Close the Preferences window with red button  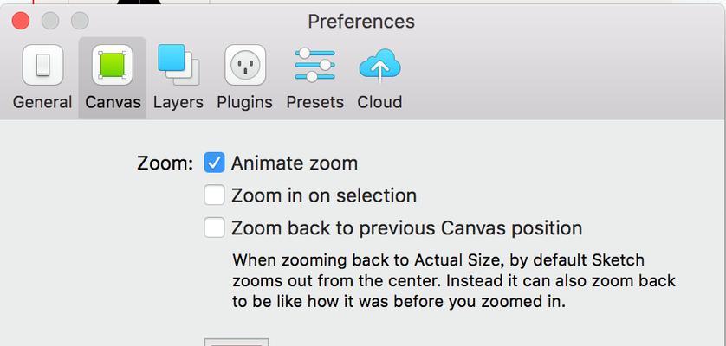pos(21,21)
